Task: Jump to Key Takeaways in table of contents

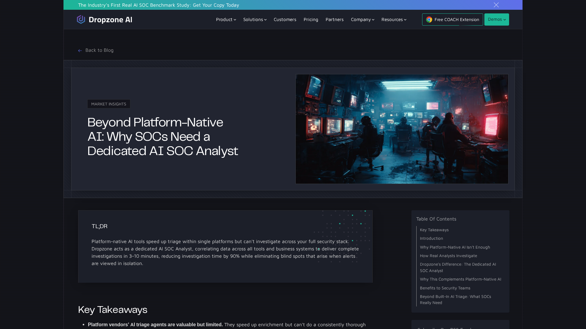Action: click(x=434, y=230)
